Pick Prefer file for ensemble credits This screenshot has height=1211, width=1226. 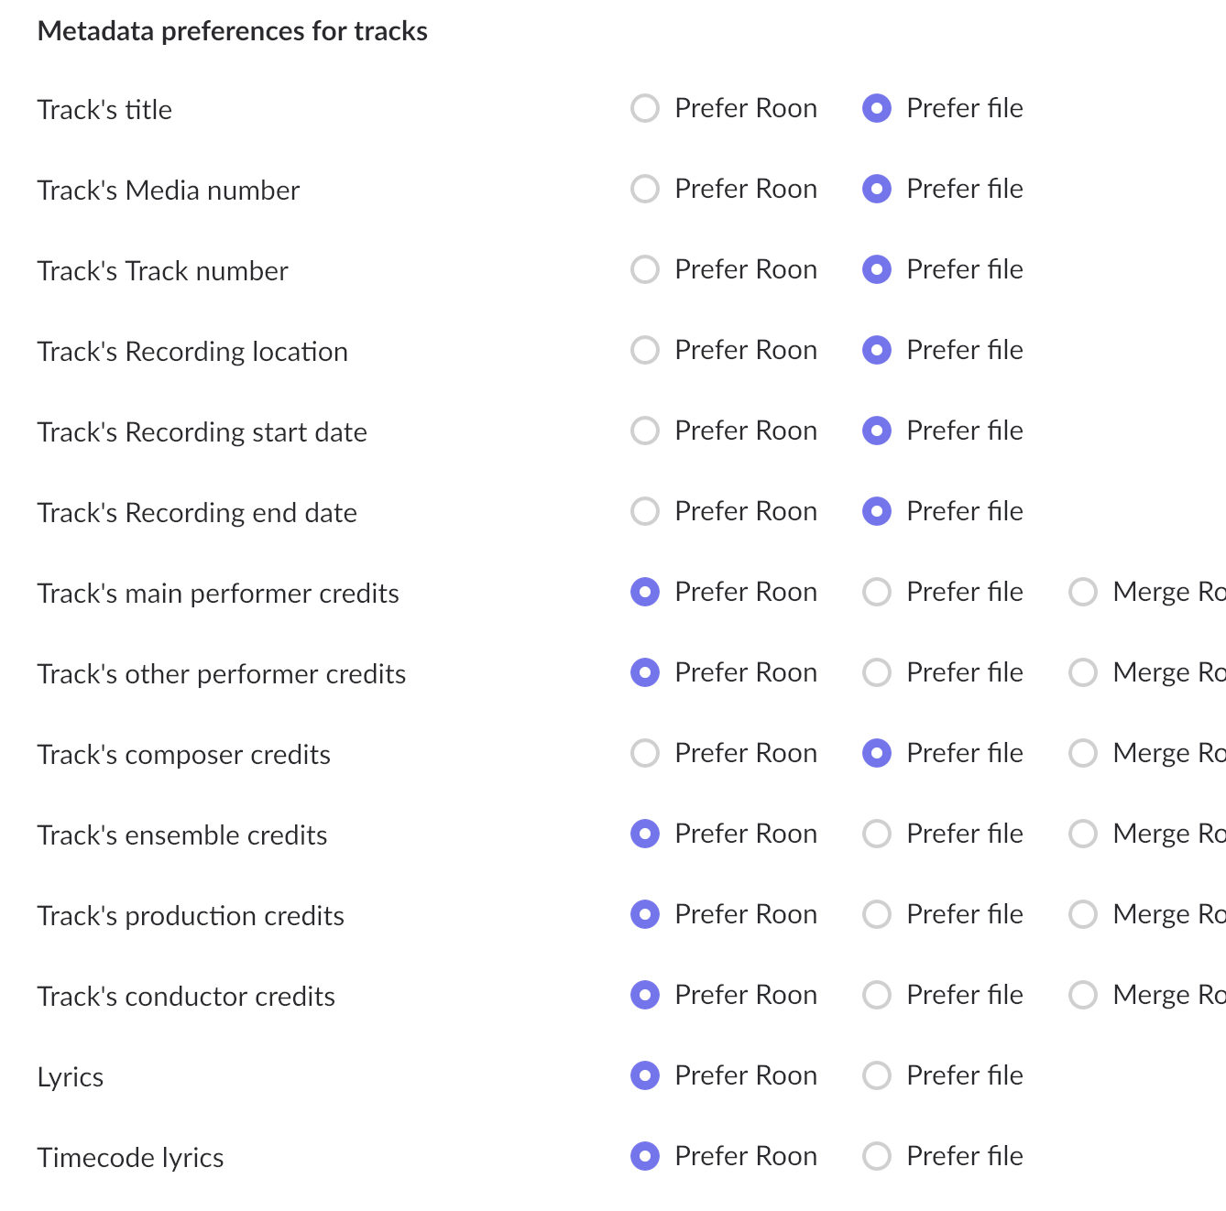pos(877,834)
